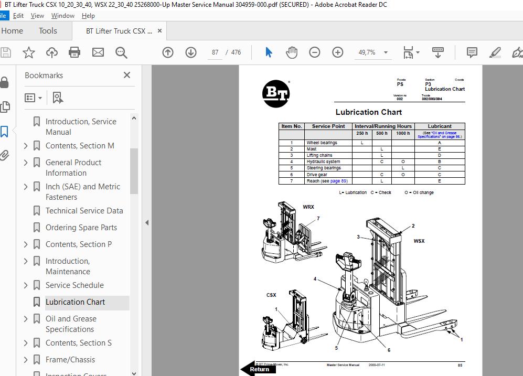
Task: Open zoom level percentage dropdown
Action: coord(386,52)
